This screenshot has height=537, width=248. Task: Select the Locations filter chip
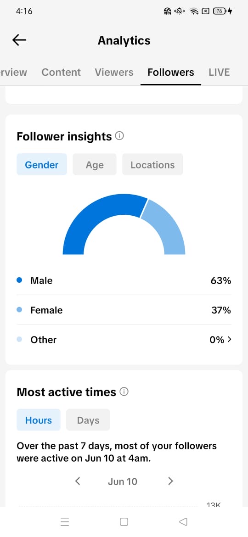[x=152, y=164]
